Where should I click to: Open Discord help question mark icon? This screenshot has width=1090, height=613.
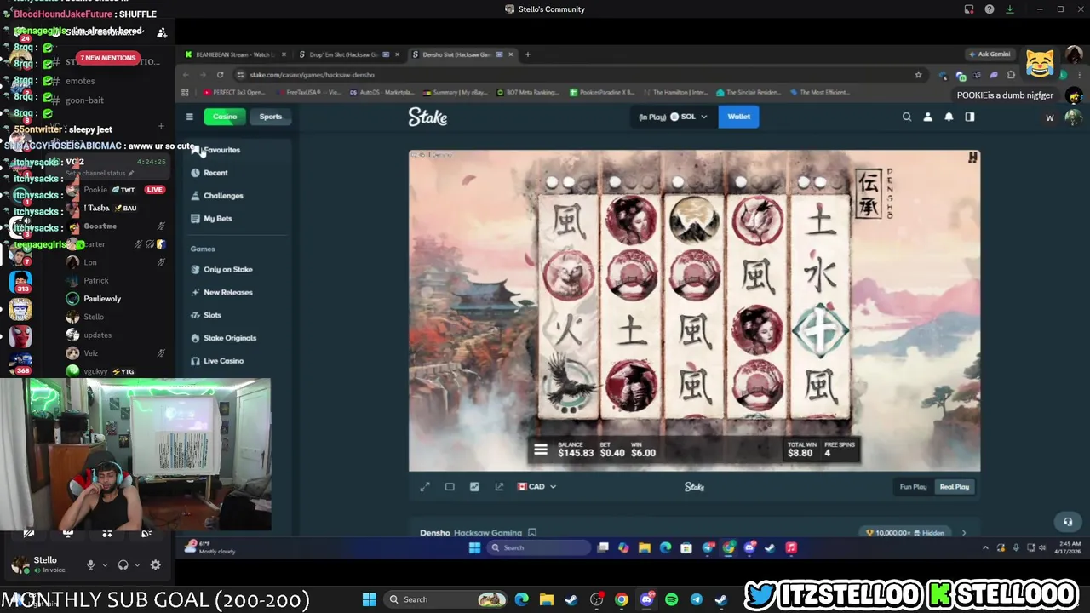tap(989, 9)
